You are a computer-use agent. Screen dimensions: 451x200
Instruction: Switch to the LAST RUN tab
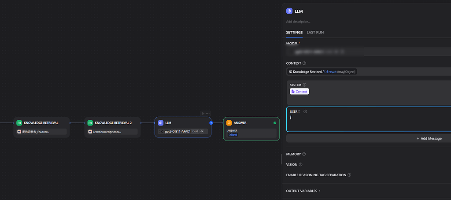(315, 33)
